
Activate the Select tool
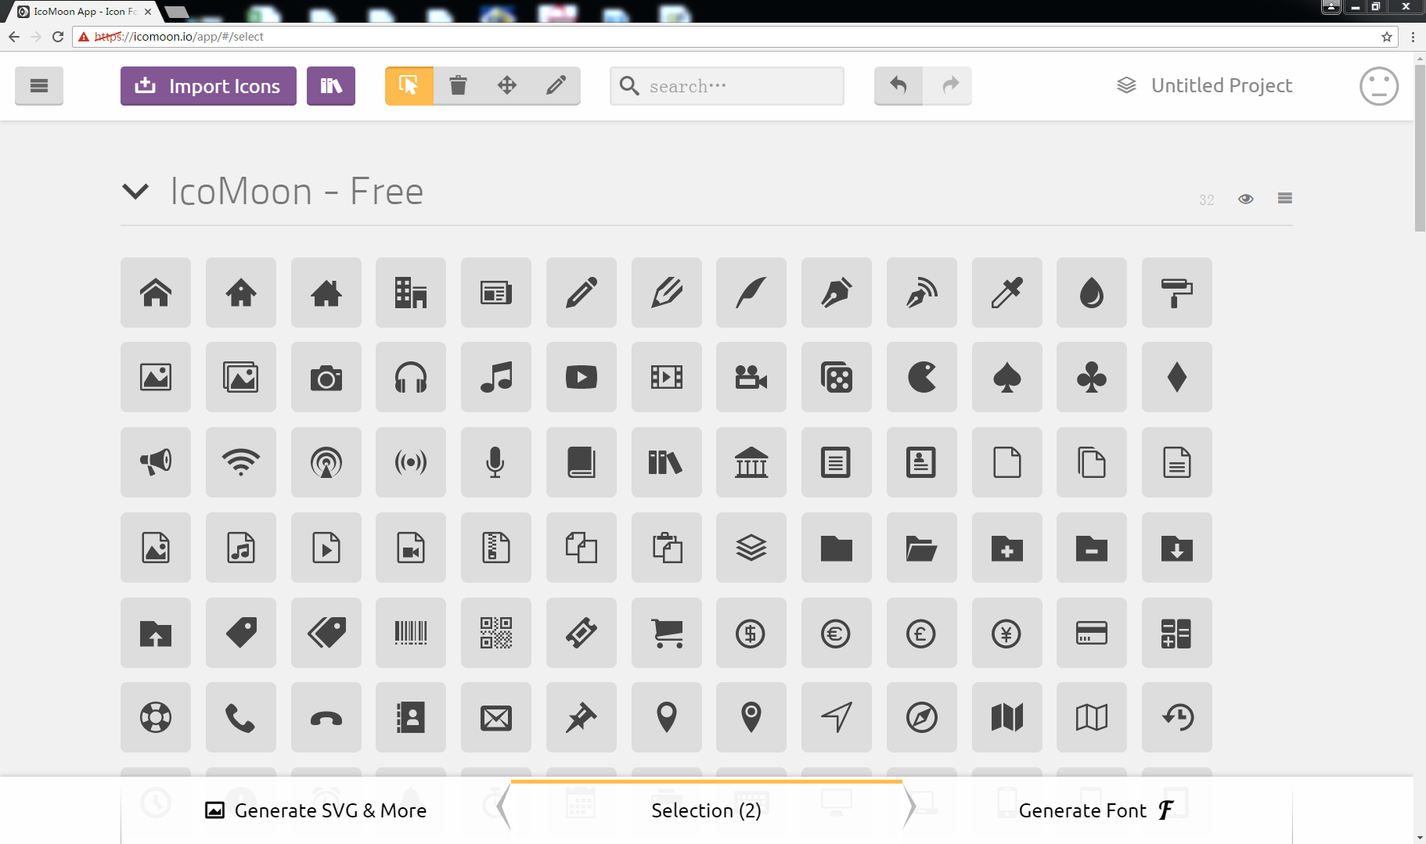click(x=409, y=86)
